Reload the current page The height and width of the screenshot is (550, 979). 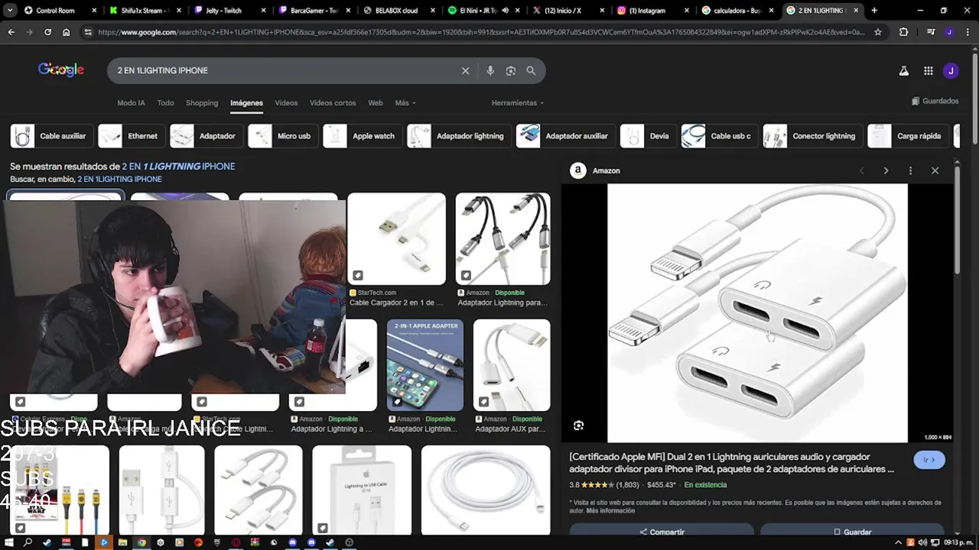click(x=47, y=32)
